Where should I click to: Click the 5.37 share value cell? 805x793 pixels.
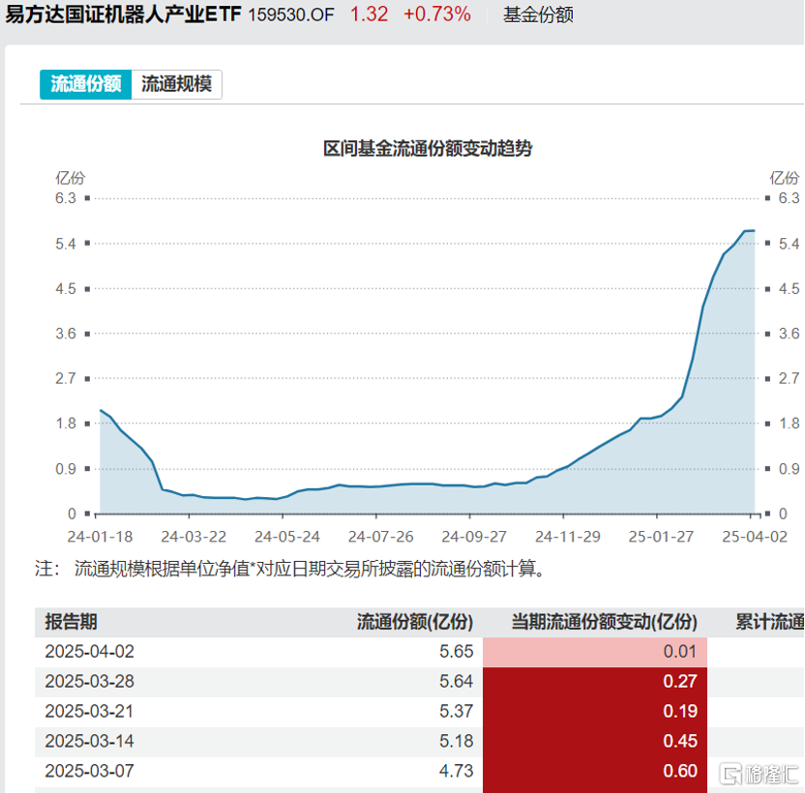456,711
